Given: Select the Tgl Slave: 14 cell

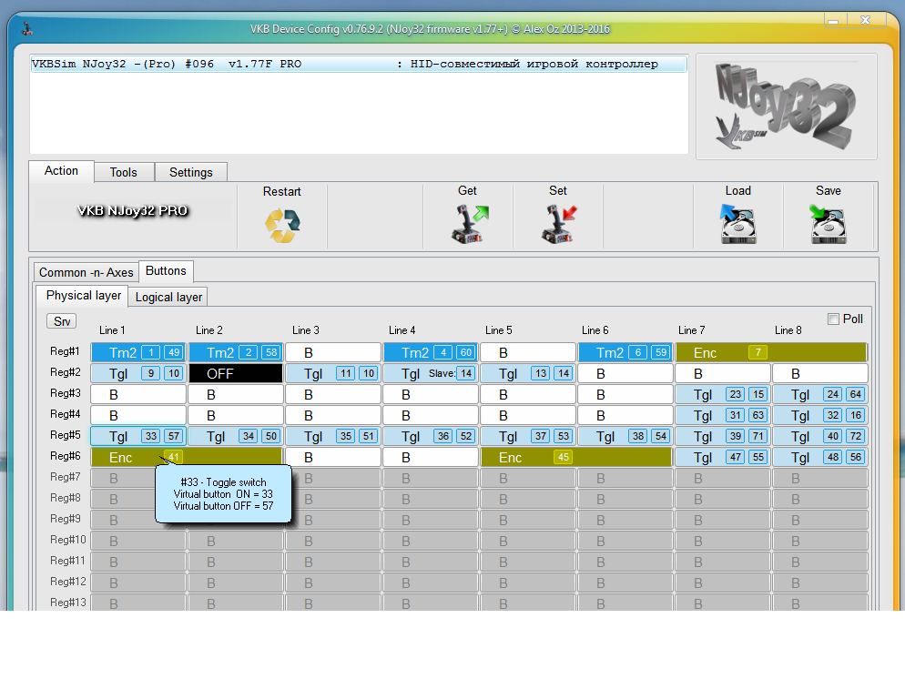Looking at the screenshot, I should click(x=431, y=373).
